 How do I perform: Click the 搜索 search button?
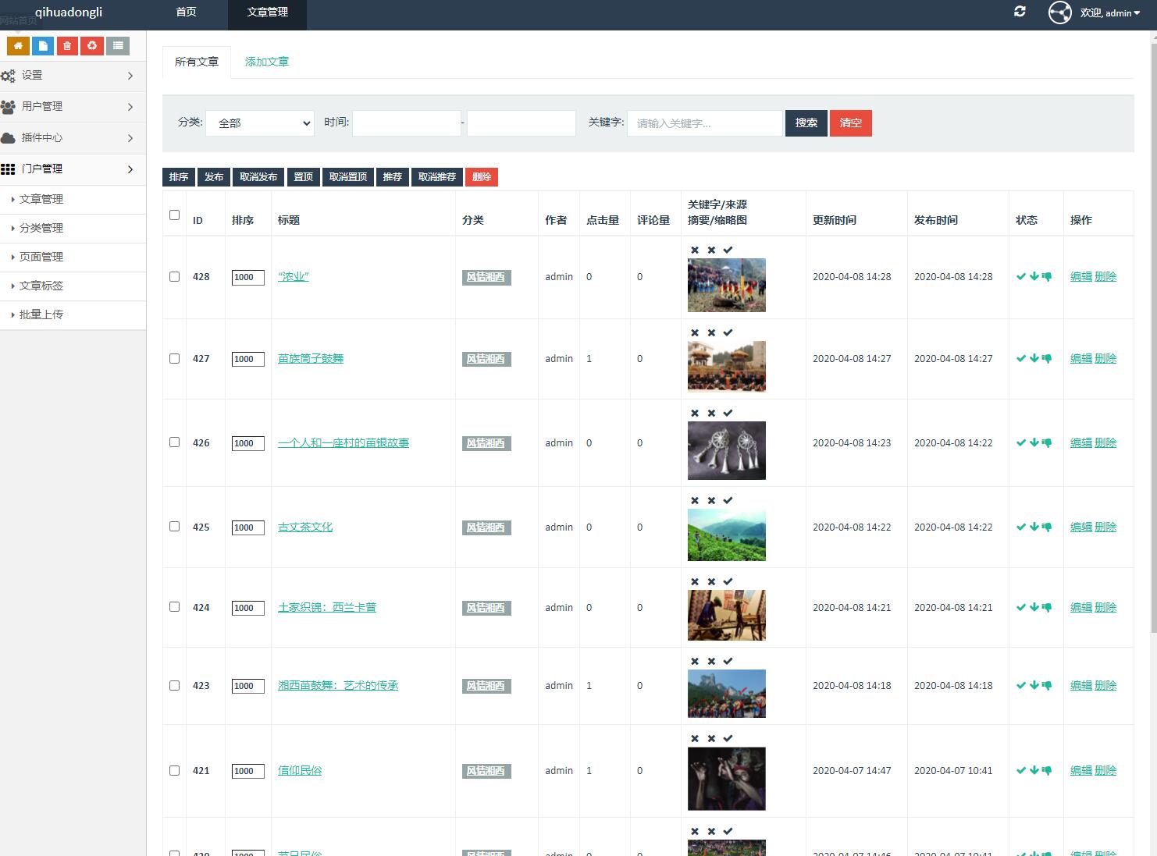[806, 123]
